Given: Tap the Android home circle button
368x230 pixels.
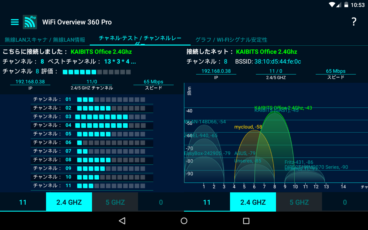Looking at the screenshot, I should click(184, 221).
